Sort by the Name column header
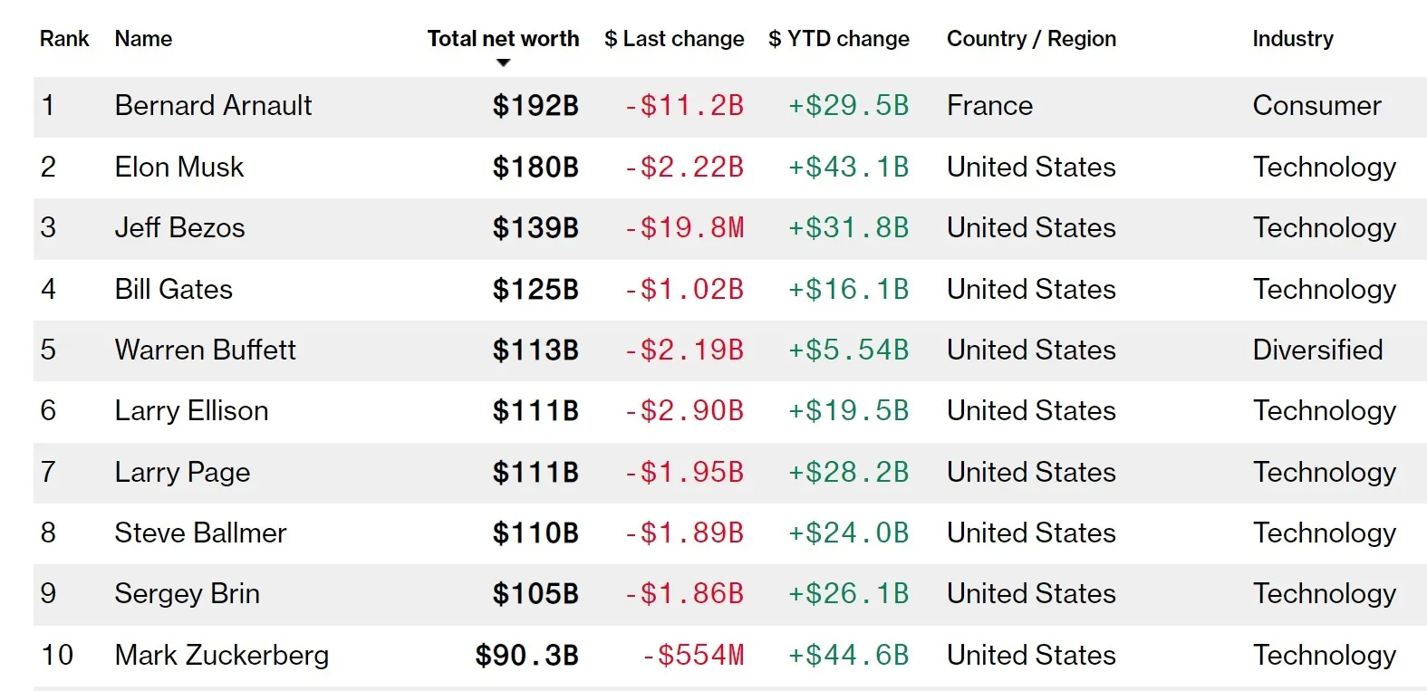Screen dimensions: 1427x691 (143, 39)
